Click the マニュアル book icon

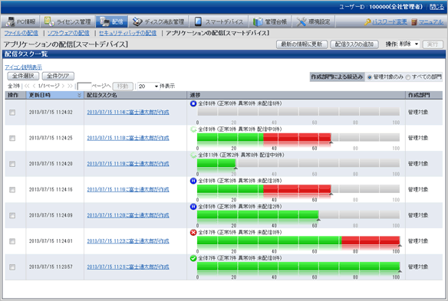pyautogui.click(x=414, y=22)
